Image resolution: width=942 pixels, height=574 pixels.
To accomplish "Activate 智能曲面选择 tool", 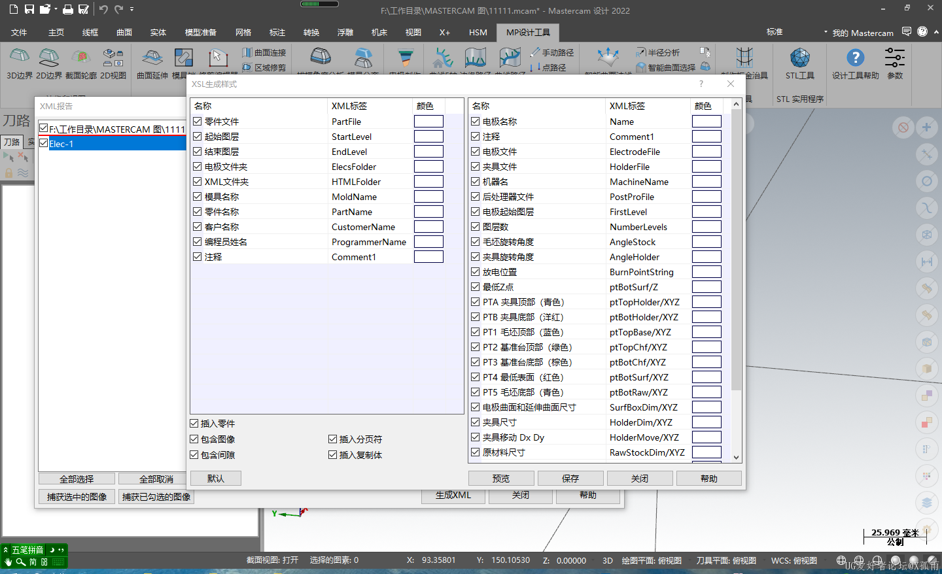I will click(x=666, y=67).
